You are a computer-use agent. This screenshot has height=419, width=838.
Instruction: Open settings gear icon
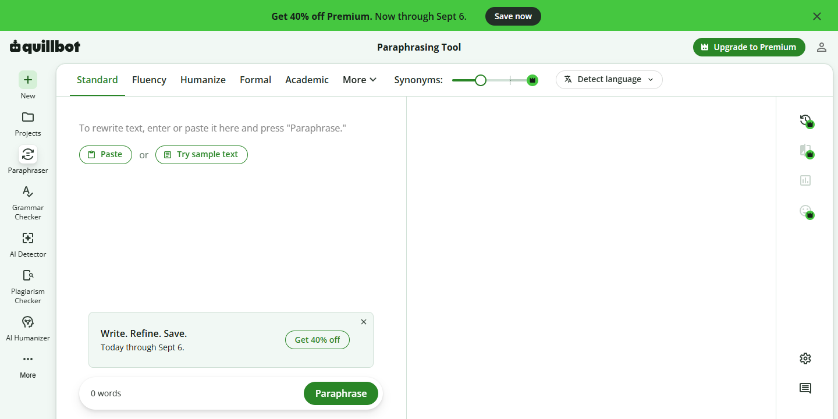[x=805, y=358]
